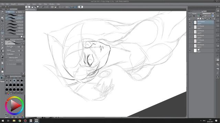The height and width of the screenshot is (123, 220).
Task: Show Layer 5 via its visibility box
Action: (190, 32)
